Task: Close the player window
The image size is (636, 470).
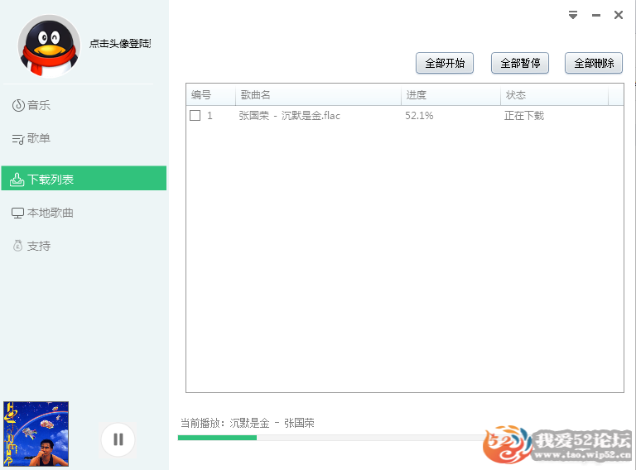Action: pos(619,15)
